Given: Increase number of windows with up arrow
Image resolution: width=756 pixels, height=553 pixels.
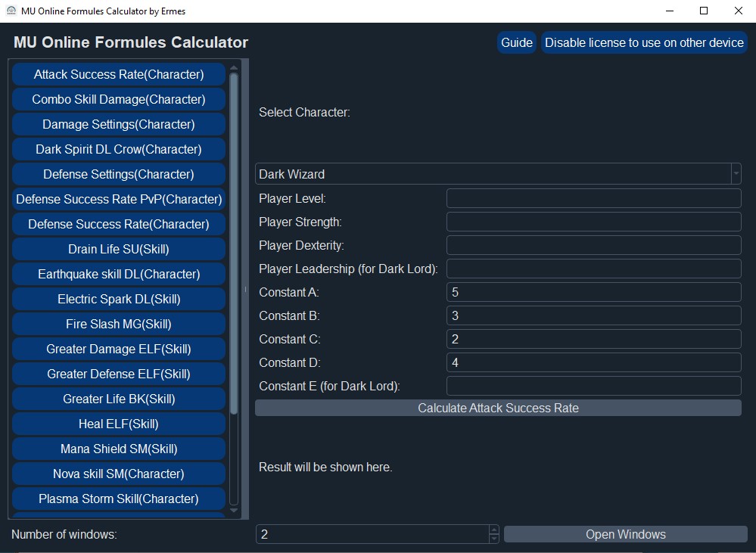Looking at the screenshot, I should (x=494, y=530).
